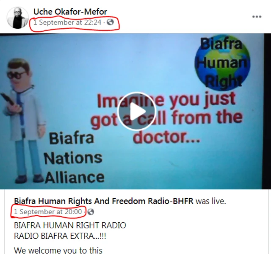Screen dimensions: 271x254
Task: Click the 'BIAFRA HUMAN RIGHT RADIO' post text
Action: [x=70, y=225]
